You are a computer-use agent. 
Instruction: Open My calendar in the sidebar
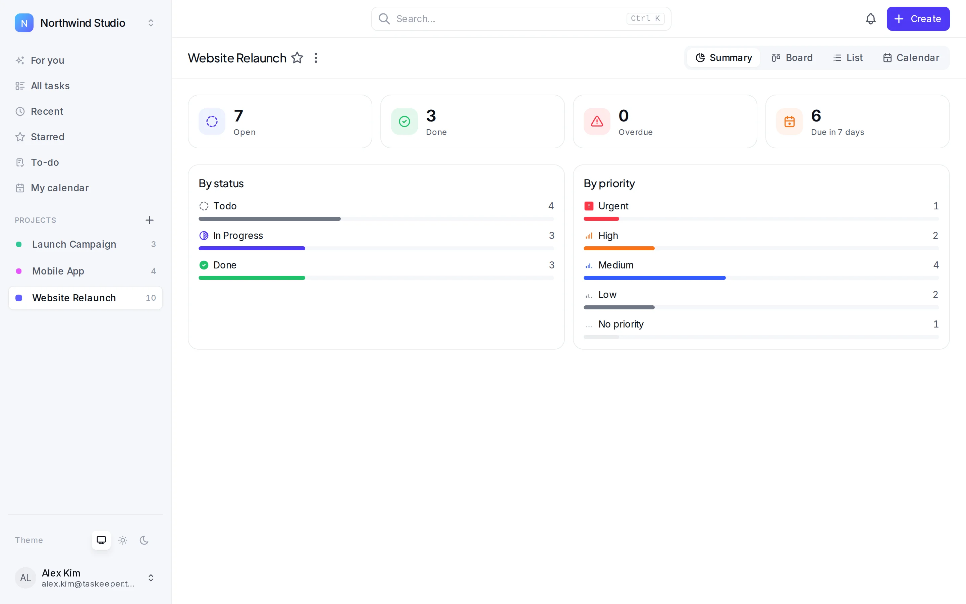click(x=86, y=188)
